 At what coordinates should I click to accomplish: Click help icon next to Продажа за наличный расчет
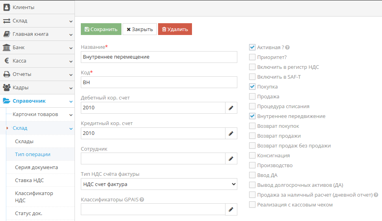point(376,195)
